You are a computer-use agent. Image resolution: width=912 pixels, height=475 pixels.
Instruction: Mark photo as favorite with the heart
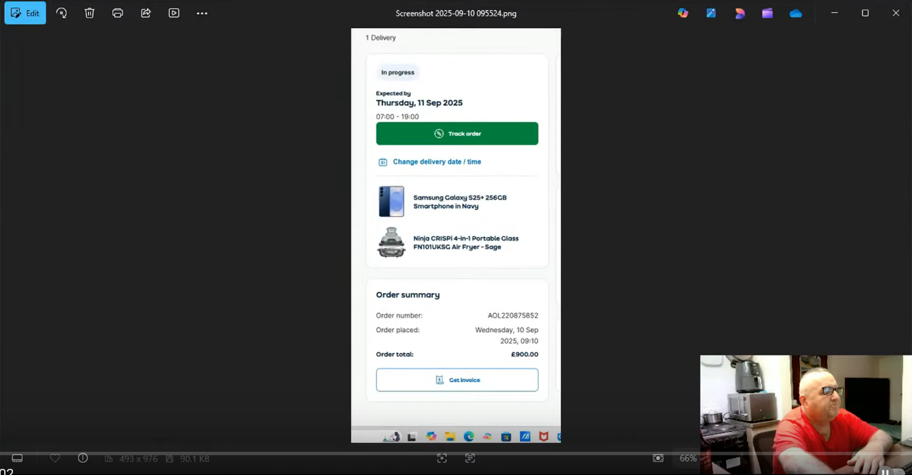pyautogui.click(x=55, y=458)
